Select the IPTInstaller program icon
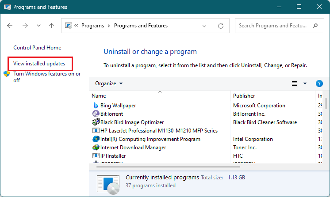Screen dimensions: 330x197 click(96, 156)
